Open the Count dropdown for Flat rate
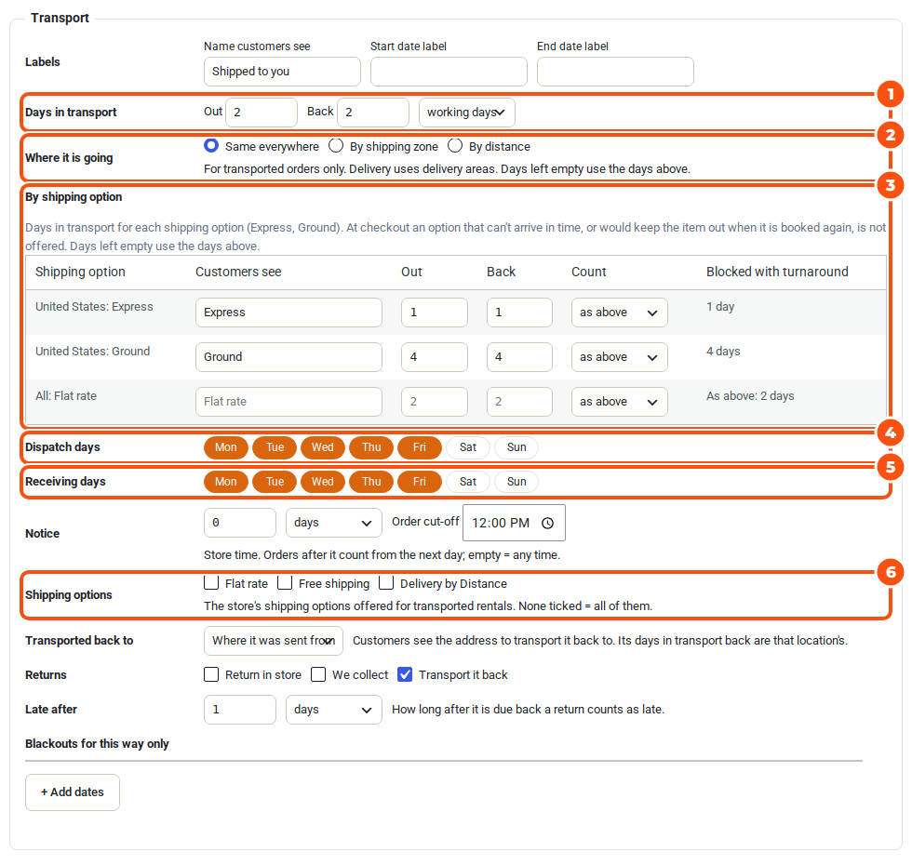This screenshot has height=865, width=912. point(620,402)
